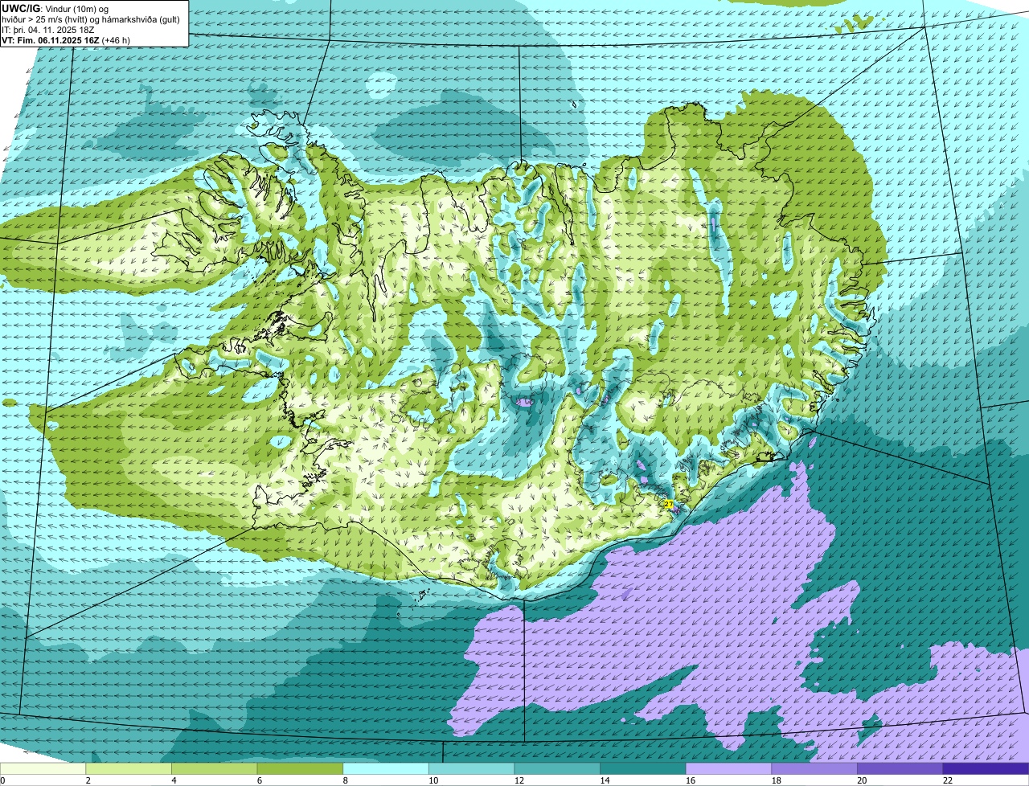1029x786 pixels.
Task: Click the legend scale label "18"
Action: [777, 780]
